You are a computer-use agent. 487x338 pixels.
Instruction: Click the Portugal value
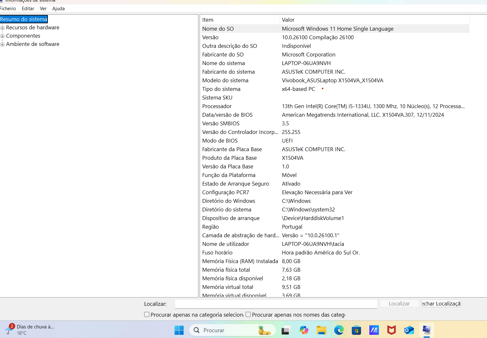(292, 227)
